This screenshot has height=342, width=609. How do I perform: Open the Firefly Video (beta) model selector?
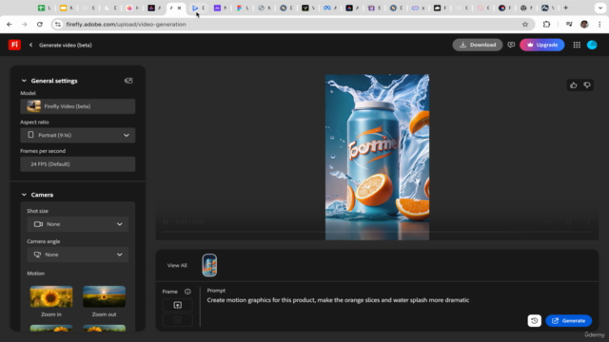[x=78, y=106]
